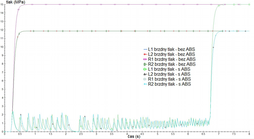Click the 7.5 label on the time axis
The width and height of the screenshot is (254, 139).
[x=234, y=134]
